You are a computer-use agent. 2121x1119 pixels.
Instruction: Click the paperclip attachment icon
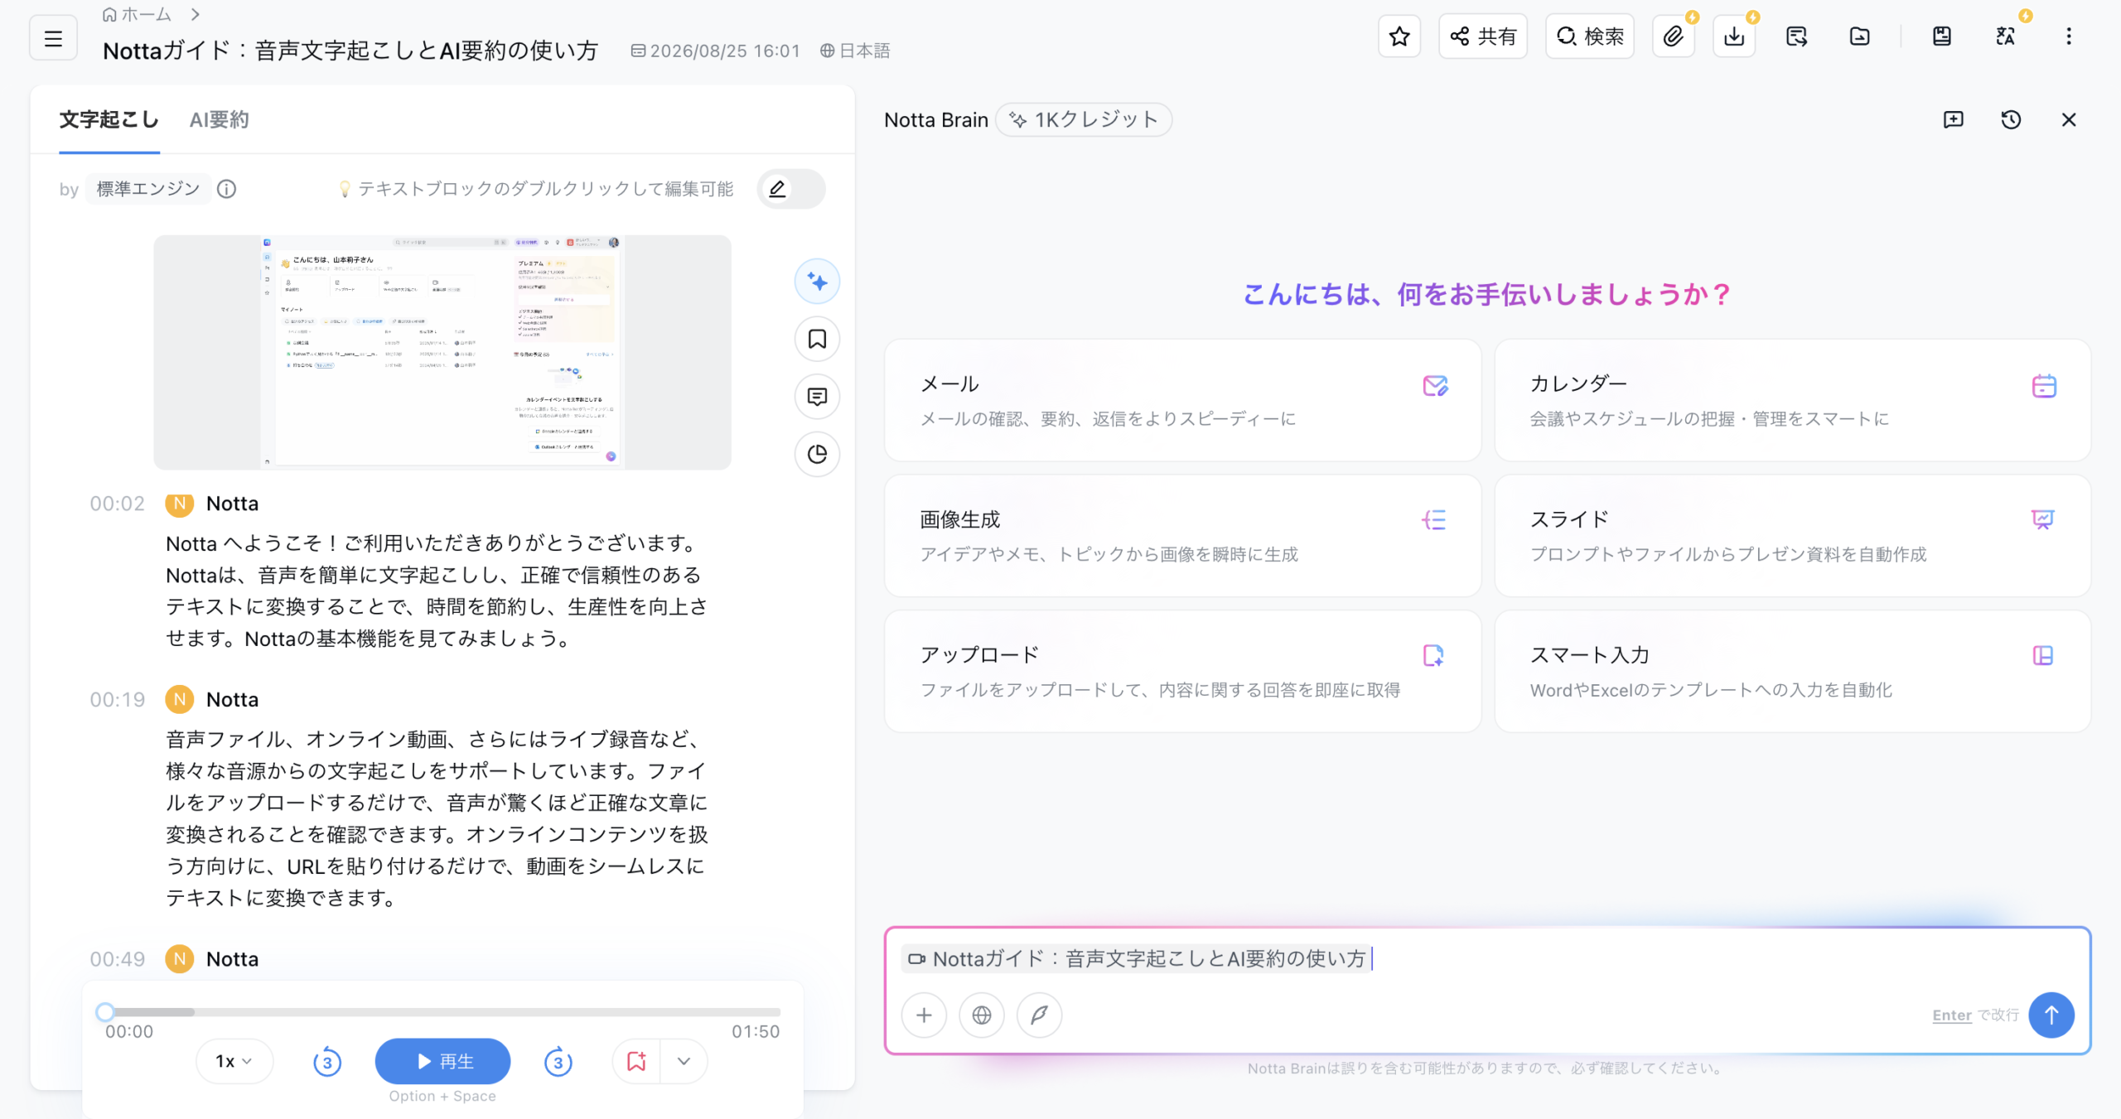click(1674, 36)
